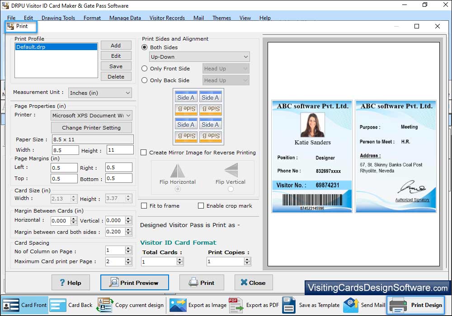452x316 pixels.
Task: Open the Themes menu
Action: (221, 18)
